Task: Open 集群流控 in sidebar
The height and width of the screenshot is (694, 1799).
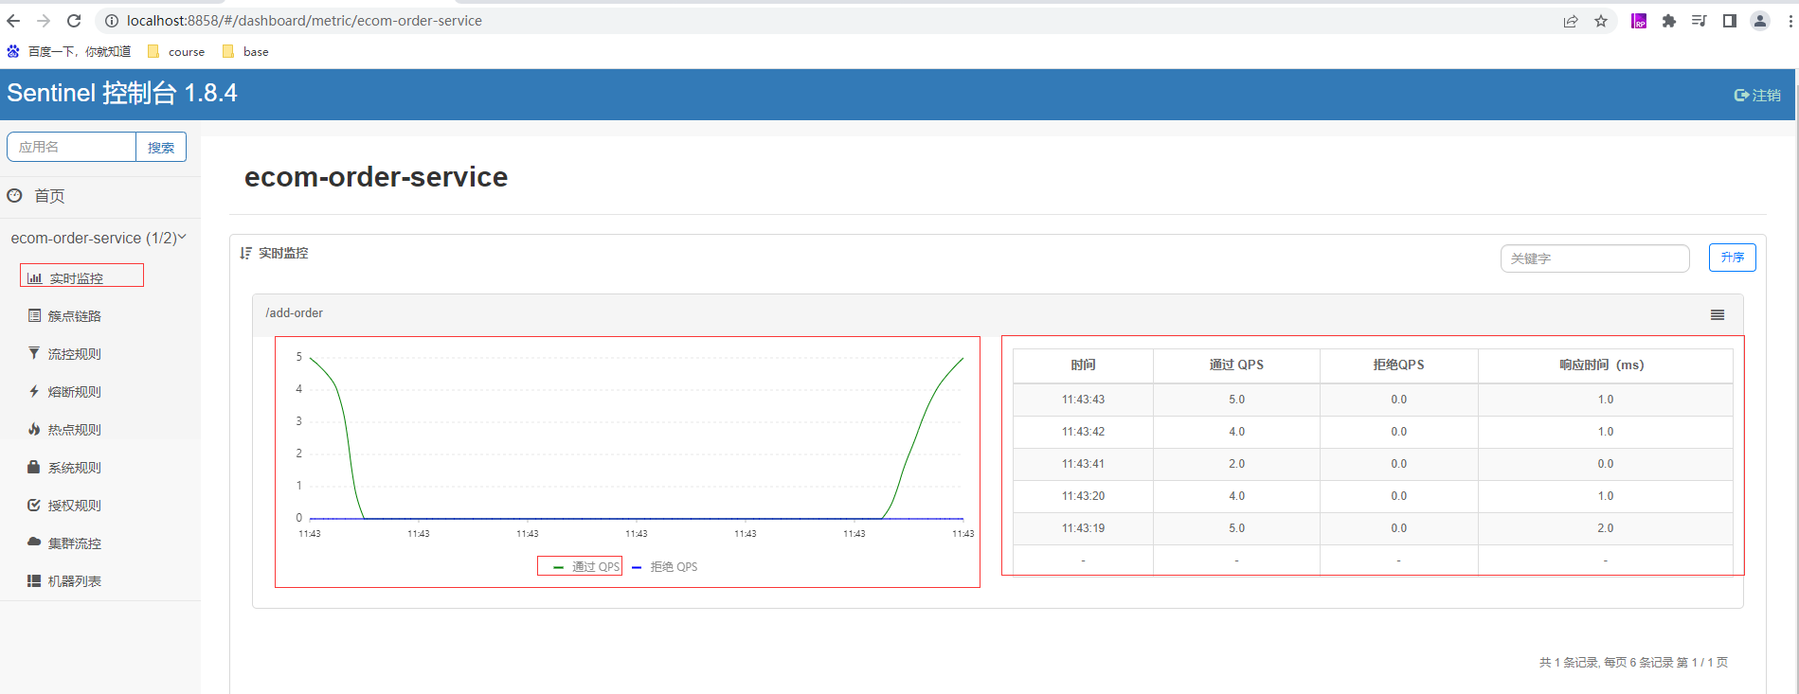Action: click(64, 543)
